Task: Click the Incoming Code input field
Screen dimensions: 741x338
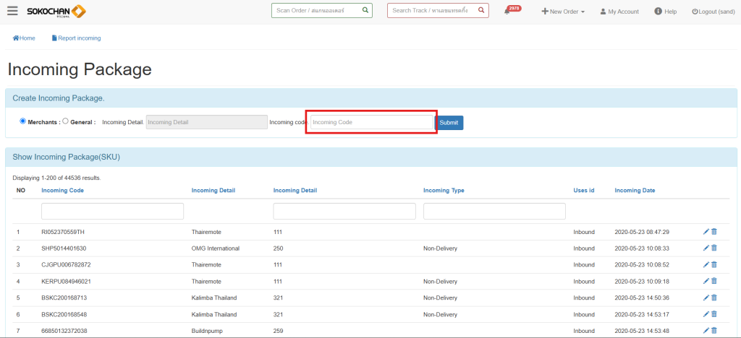Action: (371, 123)
